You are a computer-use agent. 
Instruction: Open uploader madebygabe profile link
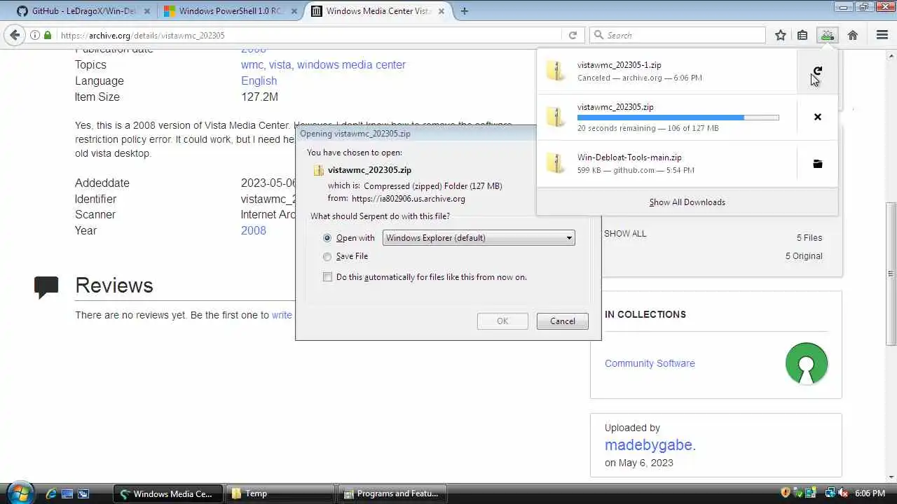(650, 445)
